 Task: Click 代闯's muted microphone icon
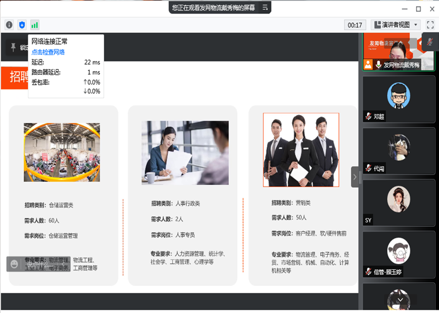point(369,168)
